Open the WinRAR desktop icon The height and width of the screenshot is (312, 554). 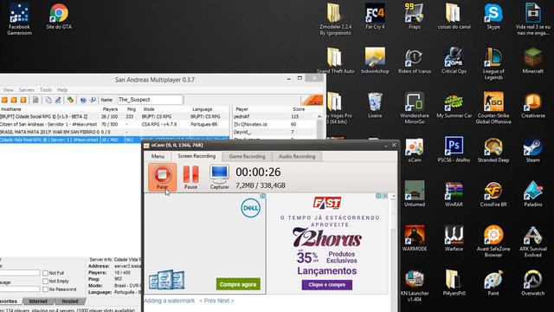pos(454,194)
